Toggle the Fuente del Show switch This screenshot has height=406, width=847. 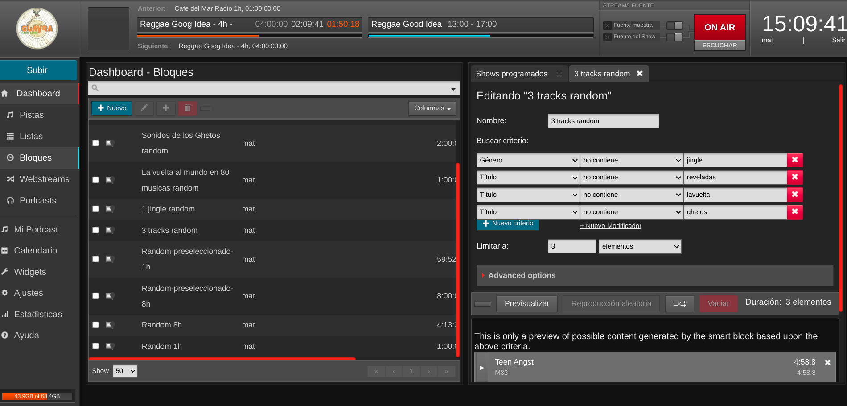tap(674, 37)
